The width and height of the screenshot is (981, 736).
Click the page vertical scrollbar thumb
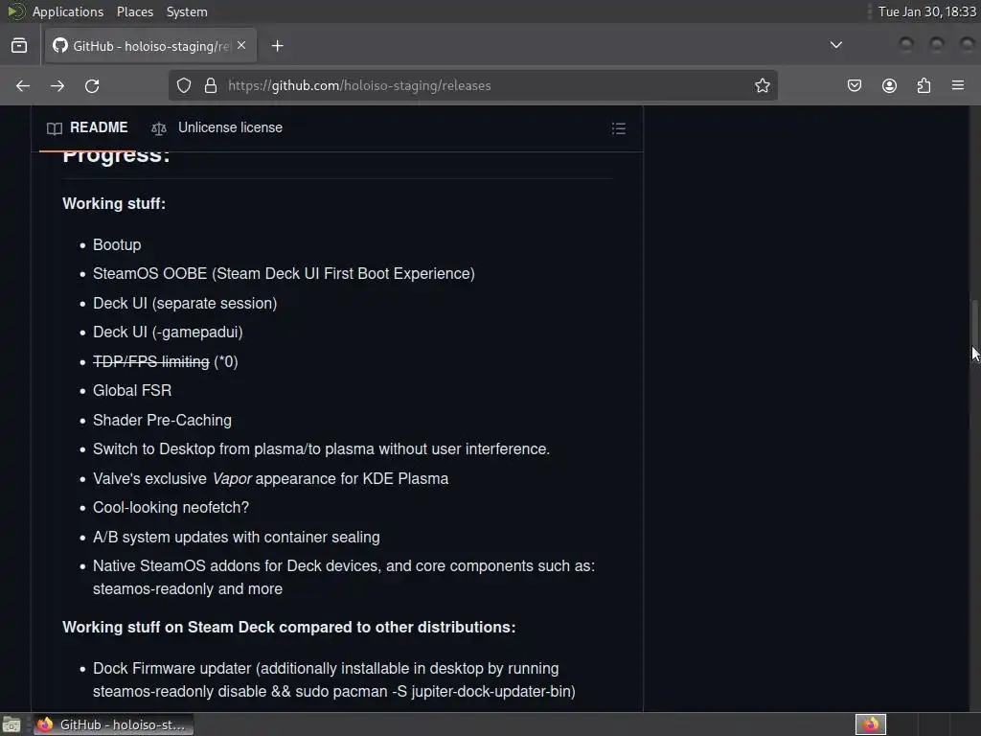pyautogui.click(x=974, y=332)
